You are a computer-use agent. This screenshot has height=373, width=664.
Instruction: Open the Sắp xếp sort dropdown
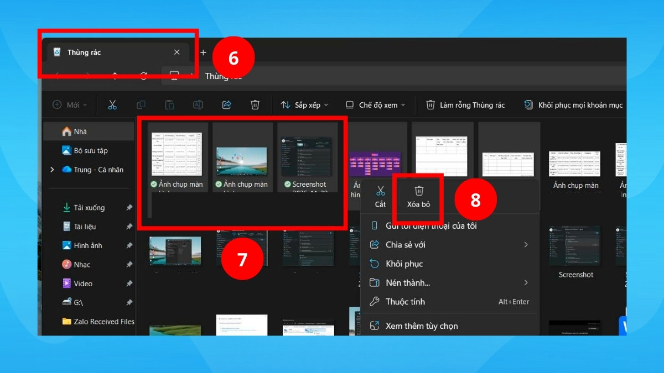coord(304,105)
